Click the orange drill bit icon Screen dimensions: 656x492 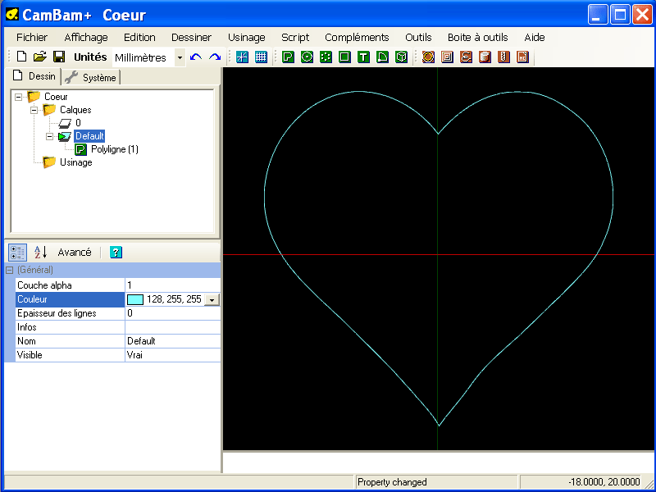[503, 57]
